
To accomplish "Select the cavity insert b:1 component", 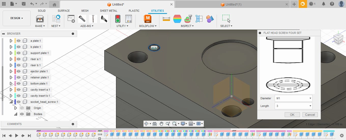I will coord(40,96).
